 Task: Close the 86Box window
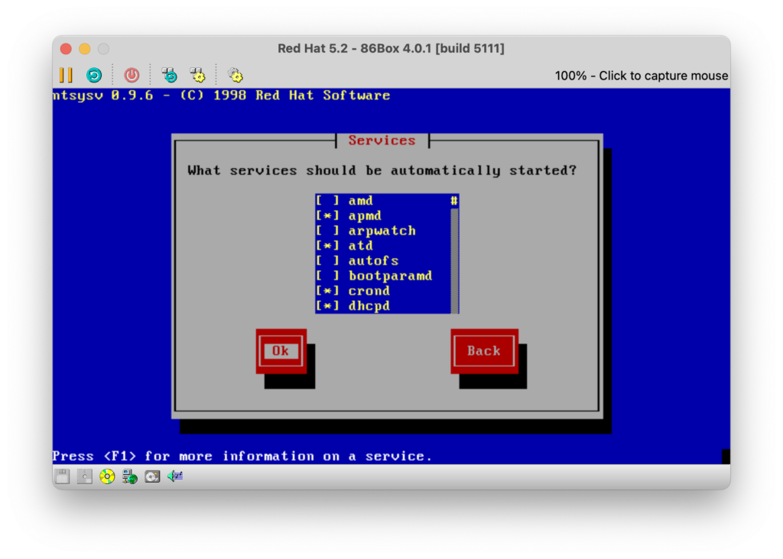tap(66, 49)
